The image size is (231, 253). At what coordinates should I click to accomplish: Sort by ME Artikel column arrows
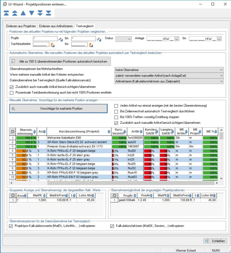186,132
